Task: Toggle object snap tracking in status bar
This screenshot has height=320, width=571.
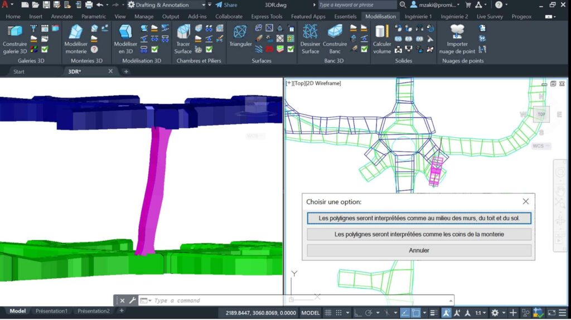Action: 405,312
